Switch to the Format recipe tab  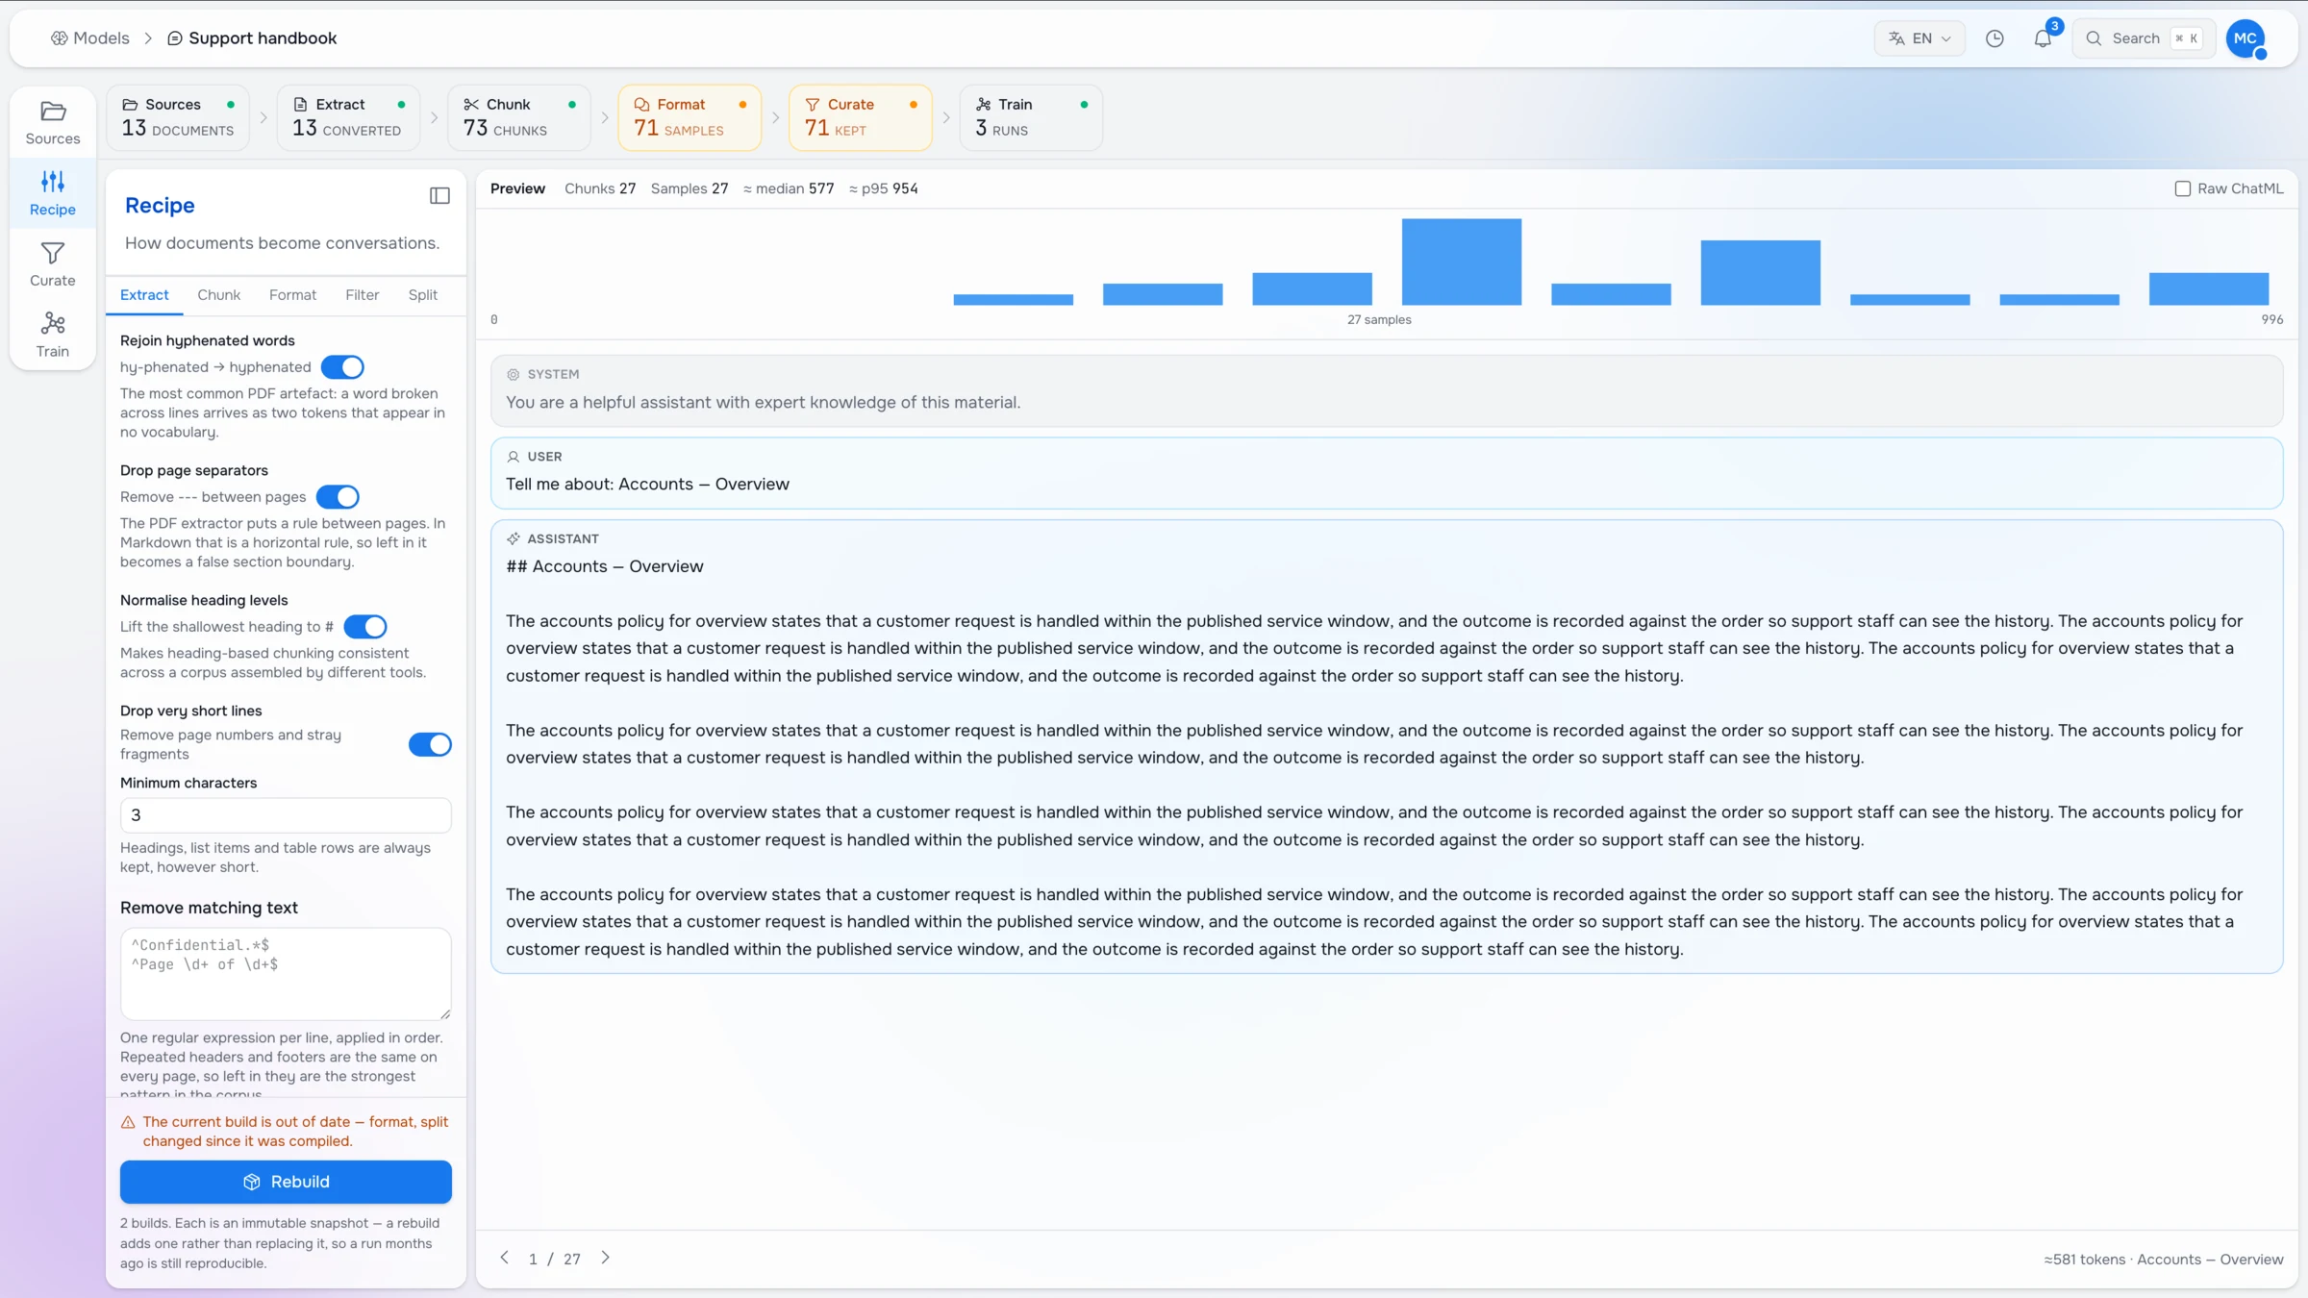click(292, 295)
